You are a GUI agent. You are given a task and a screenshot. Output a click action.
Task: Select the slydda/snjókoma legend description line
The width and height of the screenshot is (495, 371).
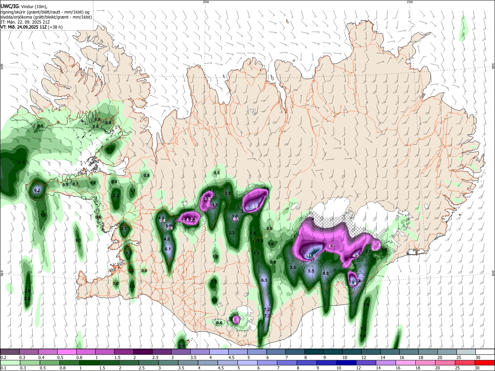46,17
